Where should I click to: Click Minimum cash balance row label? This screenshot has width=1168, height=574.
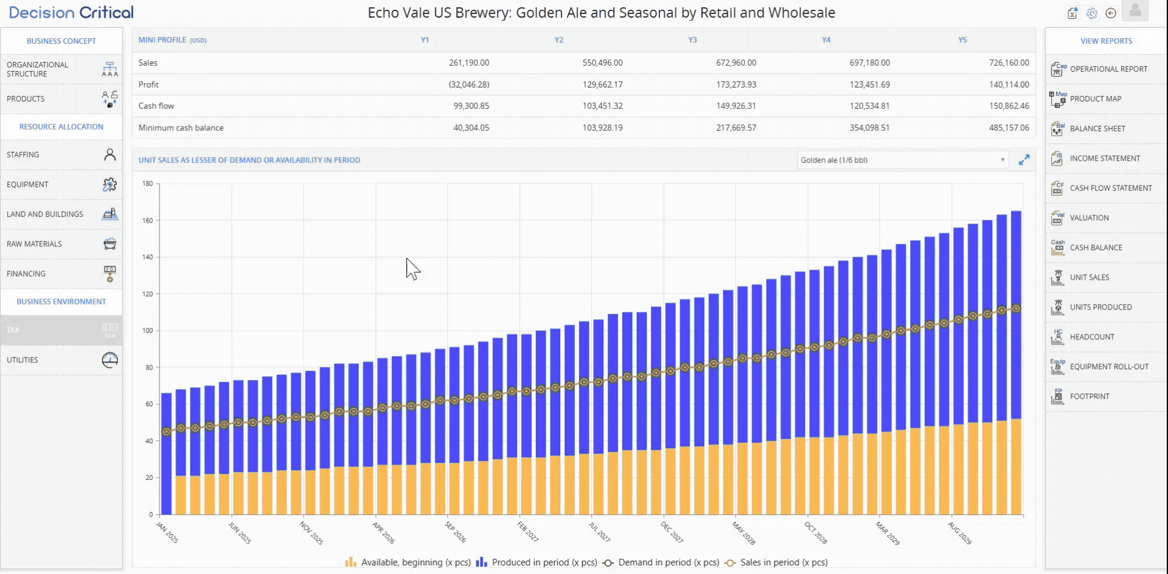coord(181,128)
